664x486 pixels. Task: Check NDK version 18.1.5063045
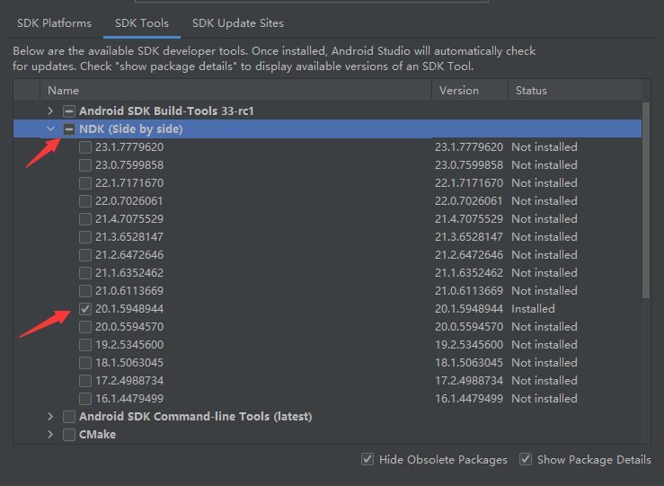point(85,363)
